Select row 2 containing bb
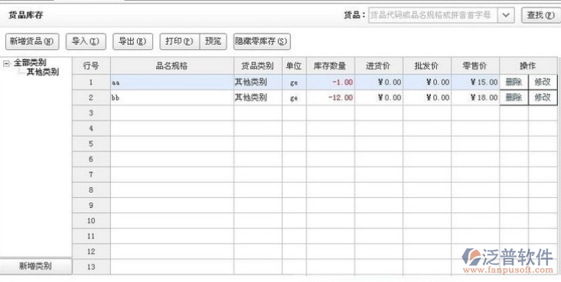This screenshot has height=282, width=561. point(315,98)
